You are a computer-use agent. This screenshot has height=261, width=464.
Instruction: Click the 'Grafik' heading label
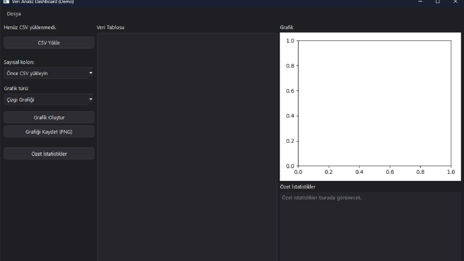pyautogui.click(x=287, y=28)
